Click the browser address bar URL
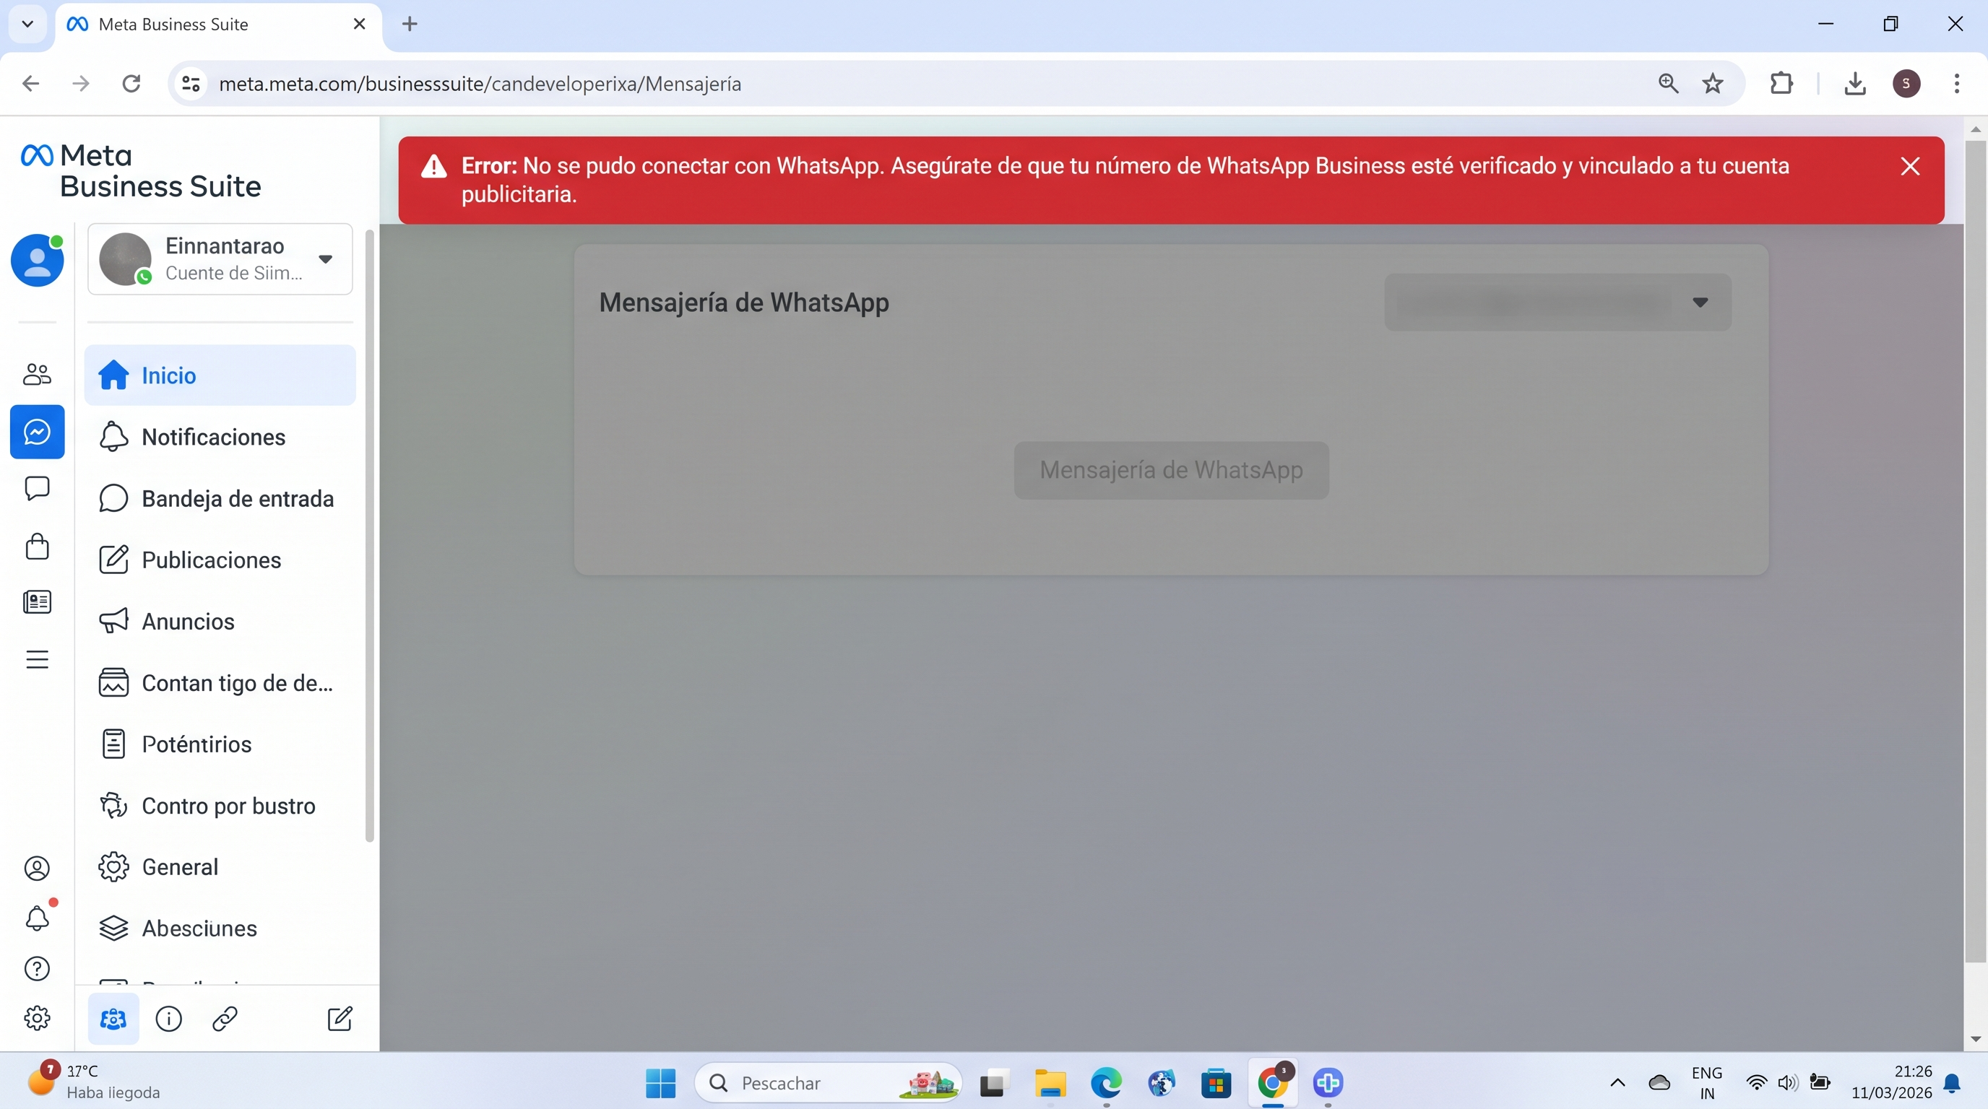The image size is (1988, 1109). (480, 83)
